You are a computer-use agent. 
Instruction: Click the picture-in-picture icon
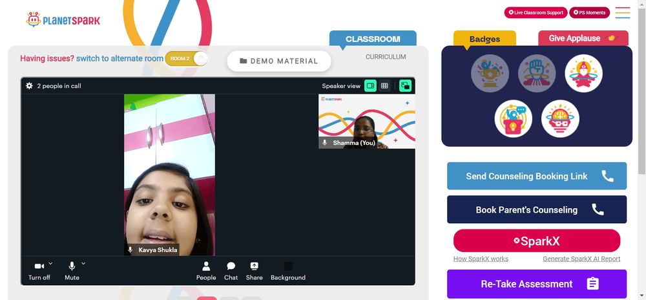[406, 86]
